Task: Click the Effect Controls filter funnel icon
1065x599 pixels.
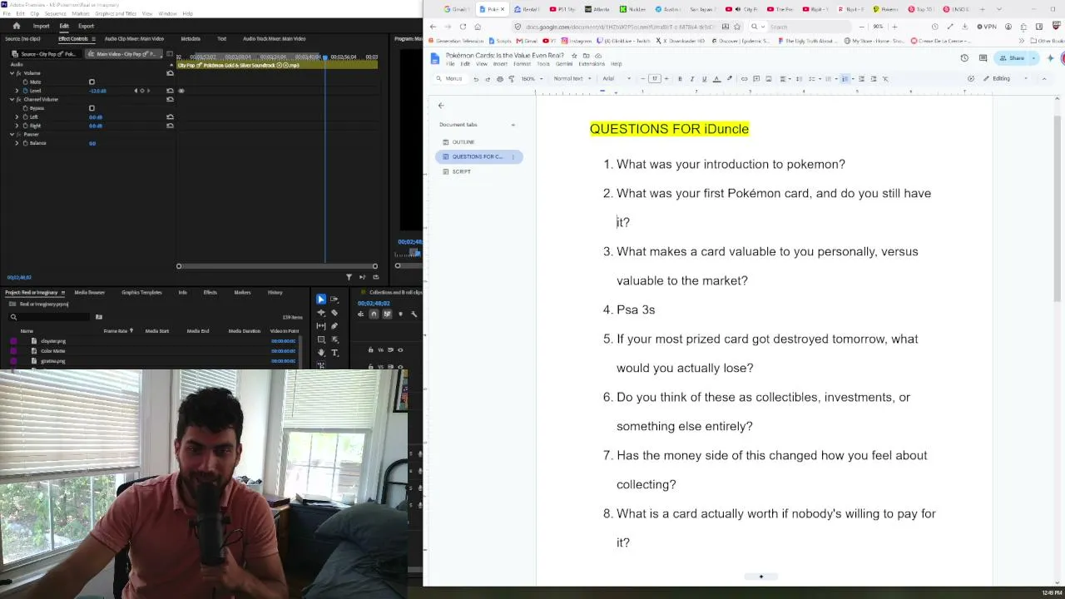Action: (349, 277)
